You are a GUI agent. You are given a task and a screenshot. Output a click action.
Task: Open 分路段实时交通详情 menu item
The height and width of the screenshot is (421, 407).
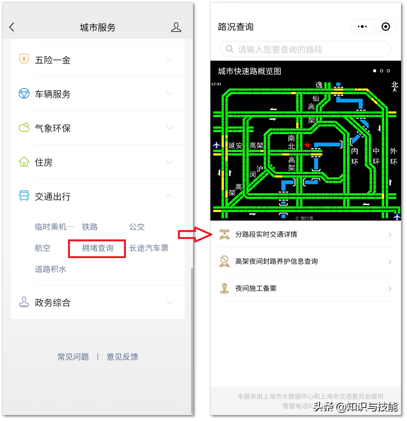click(306, 234)
